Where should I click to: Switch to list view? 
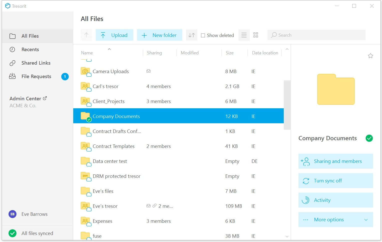coord(244,35)
